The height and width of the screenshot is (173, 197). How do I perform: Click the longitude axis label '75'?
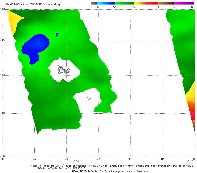click(x=98, y=159)
